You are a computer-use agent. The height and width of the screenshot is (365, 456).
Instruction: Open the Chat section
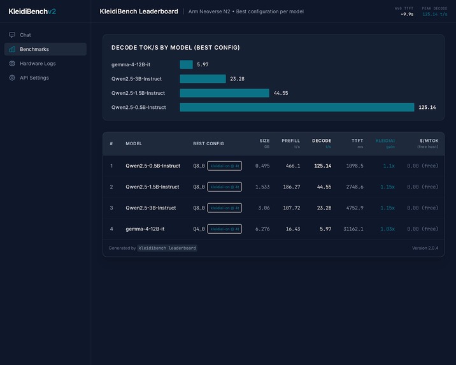[45, 35]
